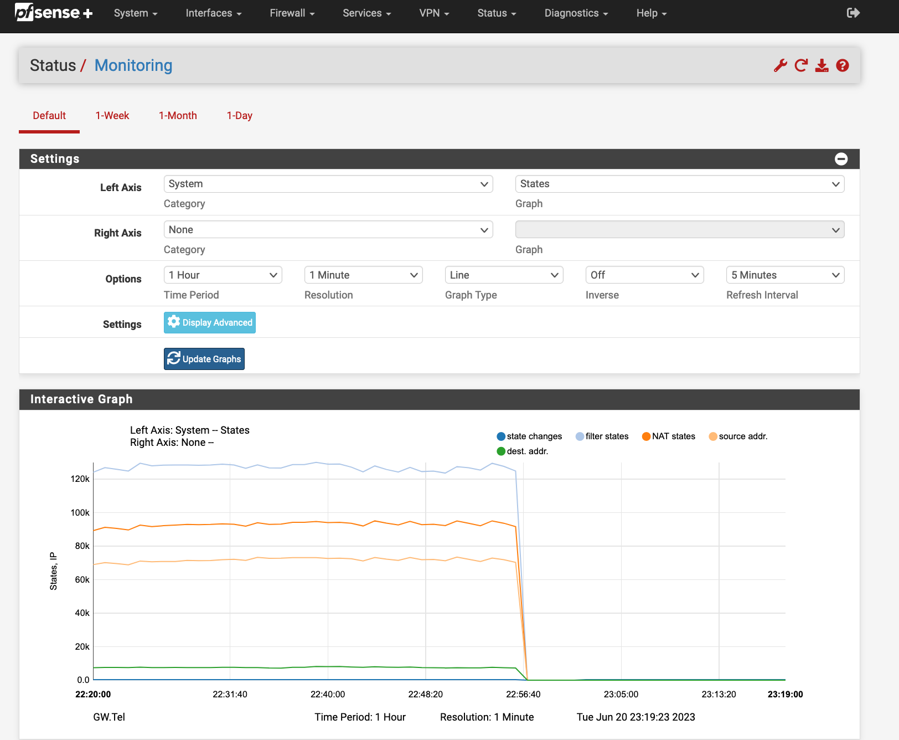Open Time Period dropdown showing 1 Hour
Viewport: 899px width, 740px height.
(x=223, y=275)
